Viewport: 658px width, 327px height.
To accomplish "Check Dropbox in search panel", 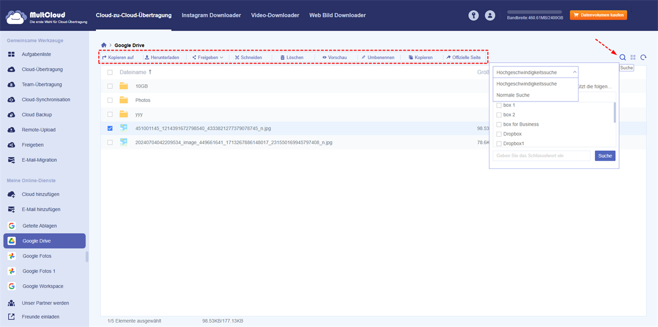I will (498, 134).
